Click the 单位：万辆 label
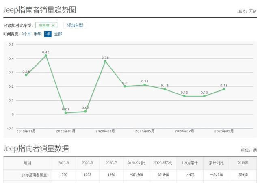260x183 pixels. 247,11
